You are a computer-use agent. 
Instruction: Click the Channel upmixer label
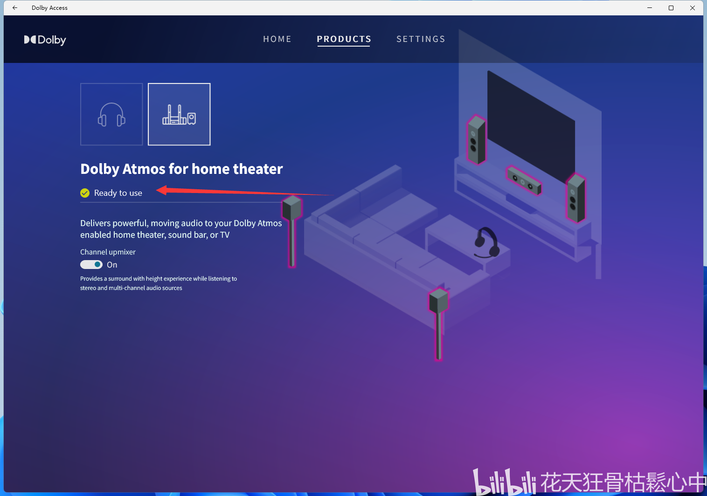[x=108, y=252]
